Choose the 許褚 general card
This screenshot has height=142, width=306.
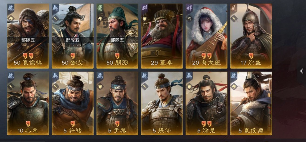point(73,103)
